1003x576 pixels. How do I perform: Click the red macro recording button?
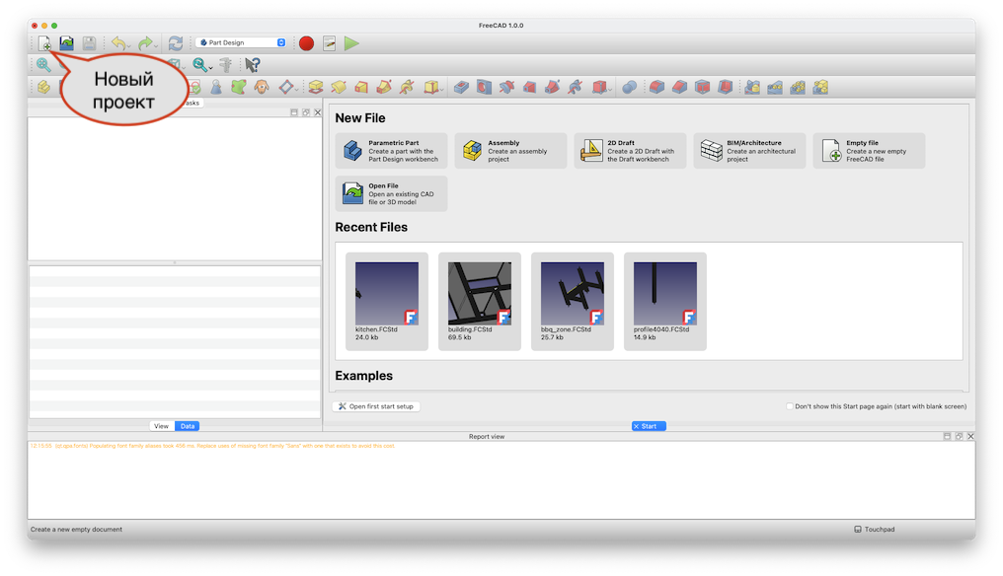click(x=306, y=43)
